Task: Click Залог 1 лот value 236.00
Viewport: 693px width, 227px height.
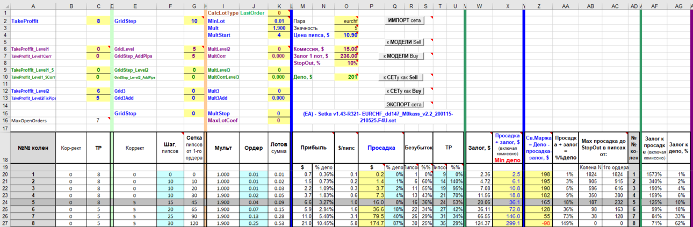Action: tap(347, 56)
